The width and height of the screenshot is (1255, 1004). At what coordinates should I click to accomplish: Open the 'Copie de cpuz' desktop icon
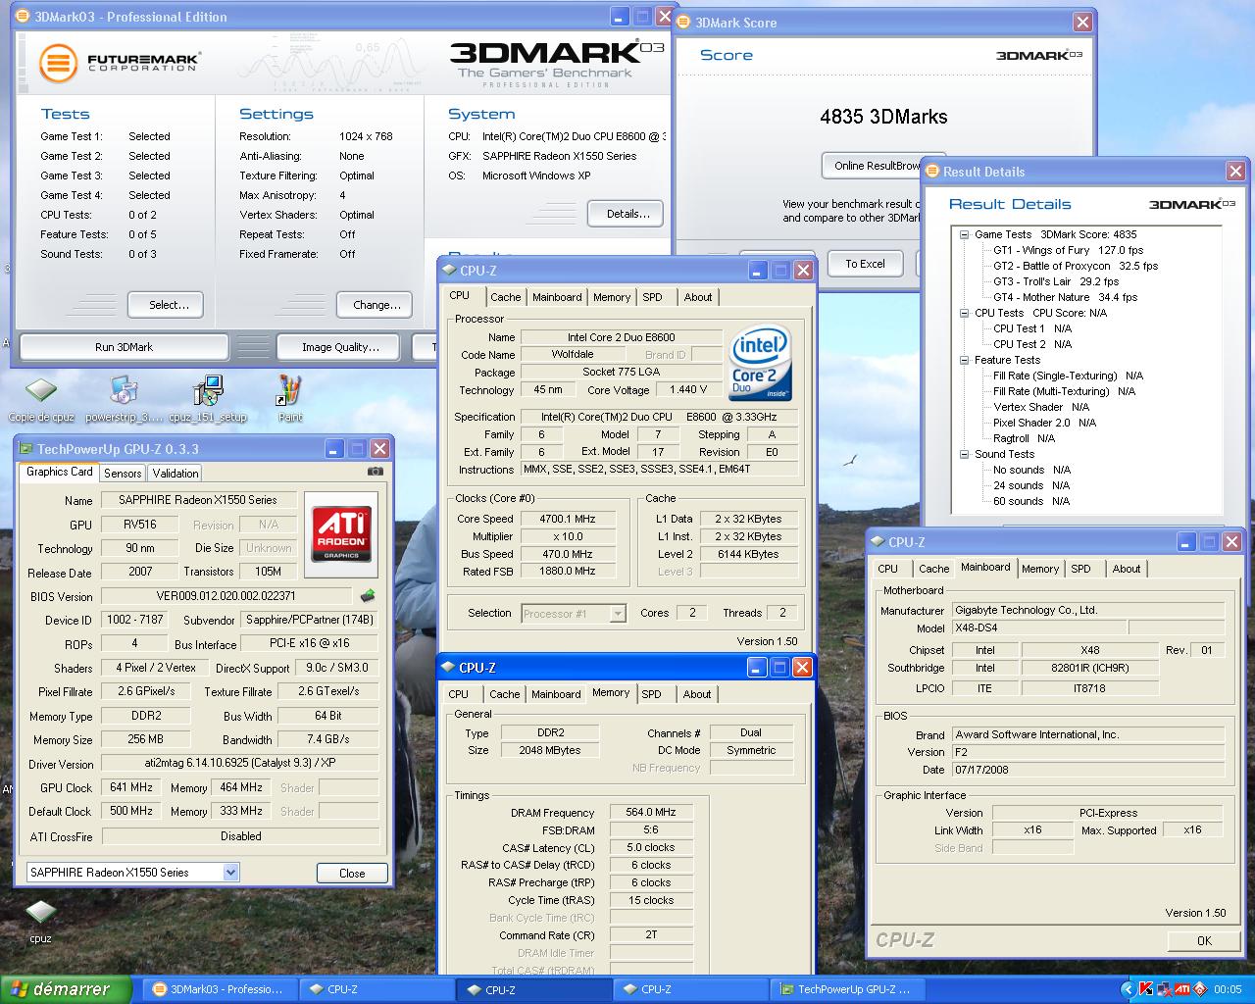(x=40, y=399)
